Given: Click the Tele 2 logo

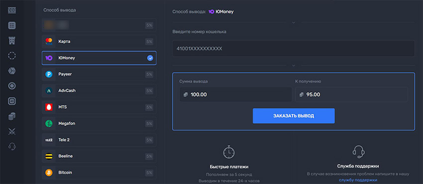Looking at the screenshot, I should [x=49, y=140].
